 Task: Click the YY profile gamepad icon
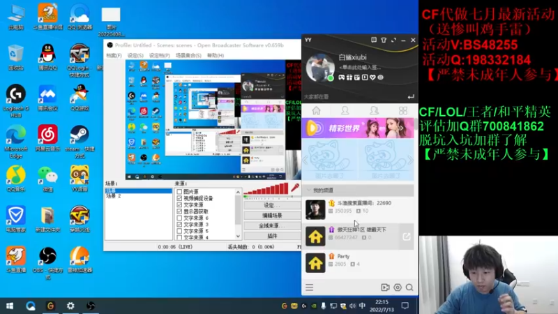coord(341,77)
